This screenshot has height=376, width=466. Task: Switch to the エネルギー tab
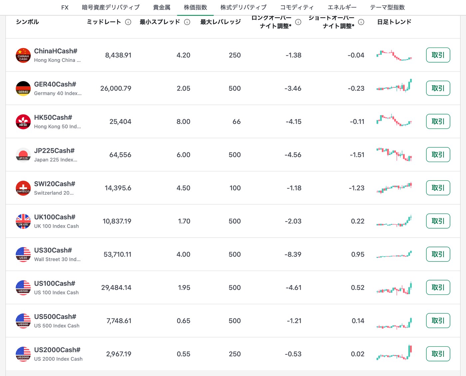pyautogui.click(x=342, y=7)
